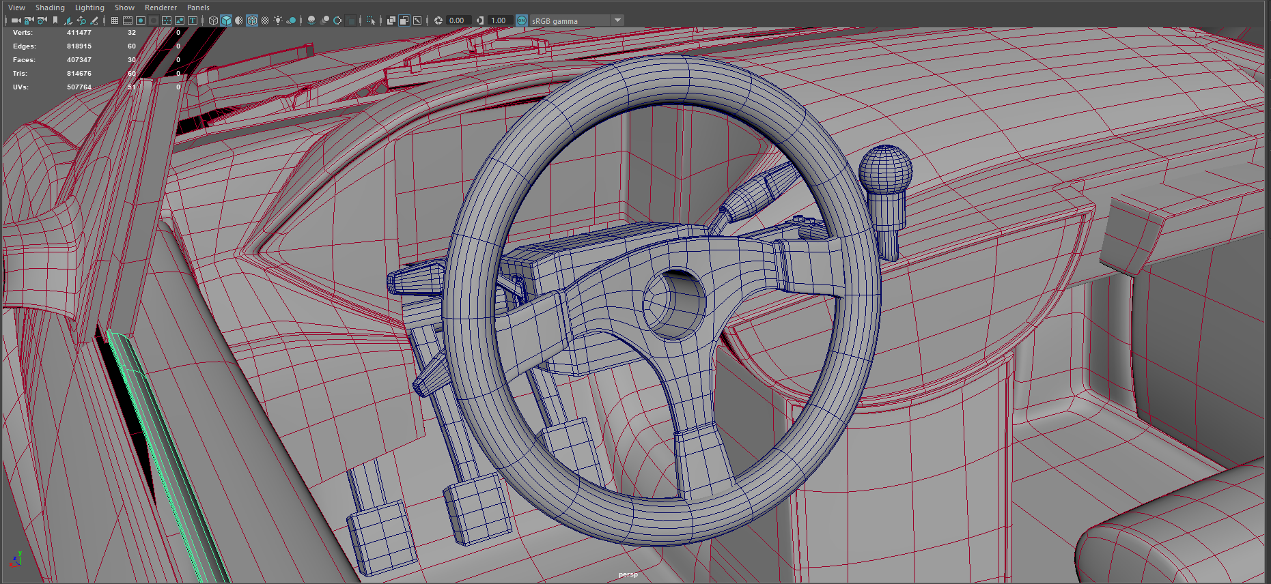Click the Use All Lights bulb icon
This screenshot has height=584, width=1271.
(x=278, y=20)
